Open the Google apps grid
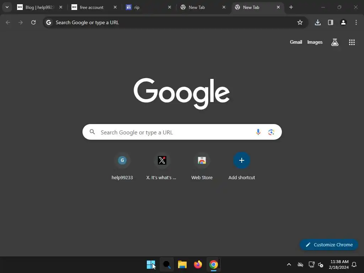This screenshot has height=273, width=364. [x=352, y=42]
